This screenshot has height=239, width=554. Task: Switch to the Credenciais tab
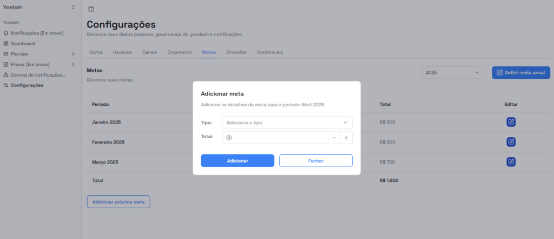pos(269,52)
